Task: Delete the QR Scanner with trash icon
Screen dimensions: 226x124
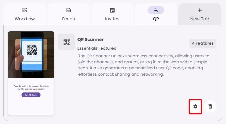Action: click(x=210, y=106)
